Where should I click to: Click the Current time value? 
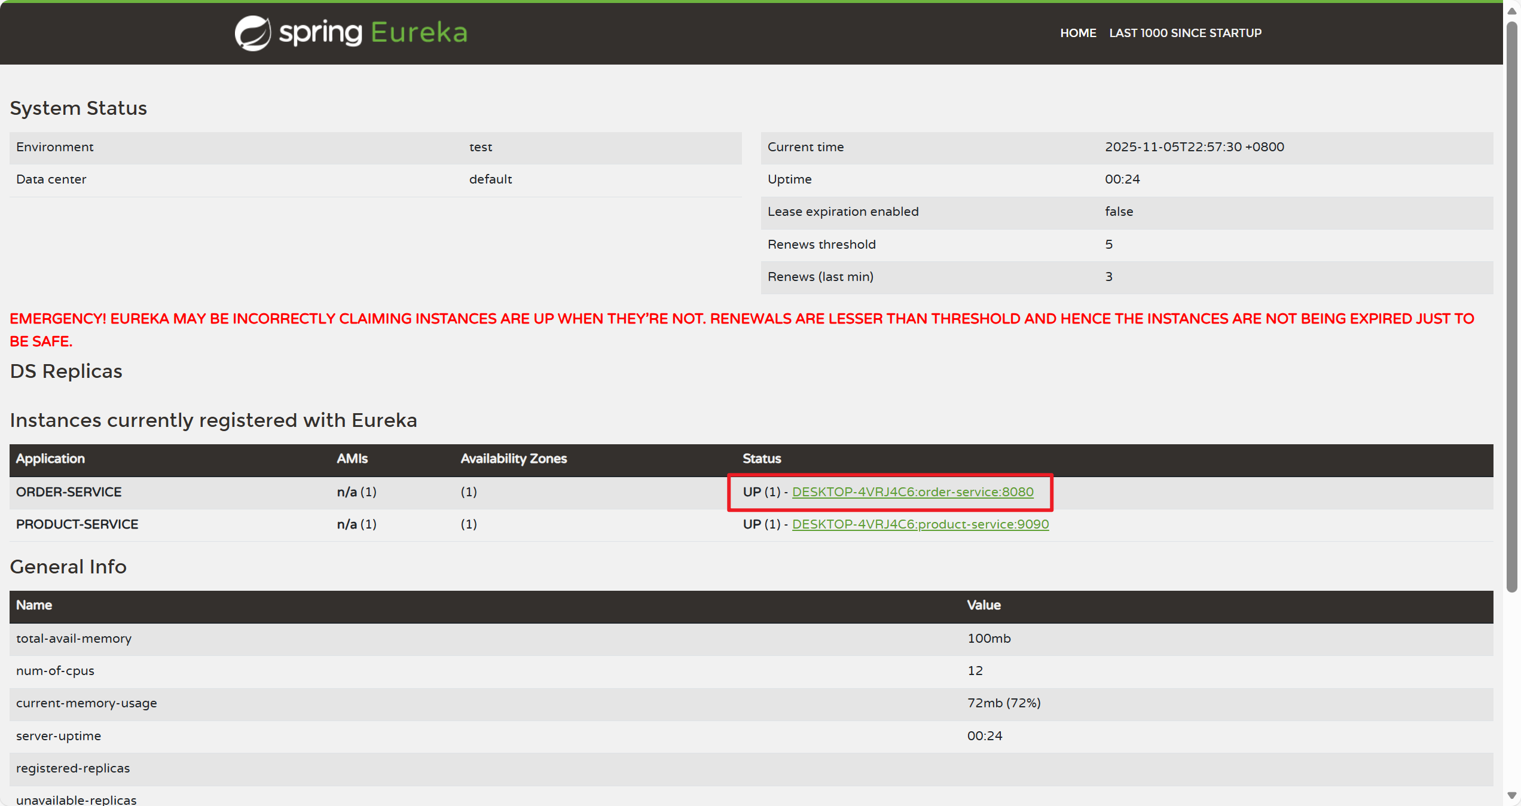[x=1194, y=147]
